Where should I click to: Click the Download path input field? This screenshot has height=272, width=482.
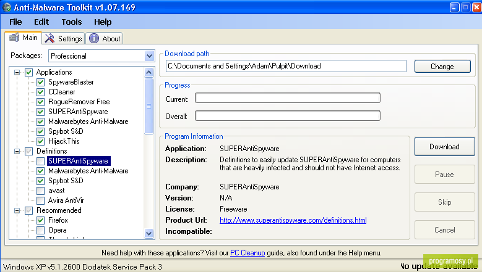(286, 66)
